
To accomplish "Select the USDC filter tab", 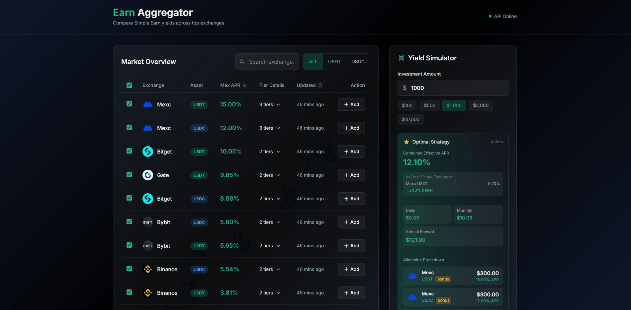I will point(358,62).
